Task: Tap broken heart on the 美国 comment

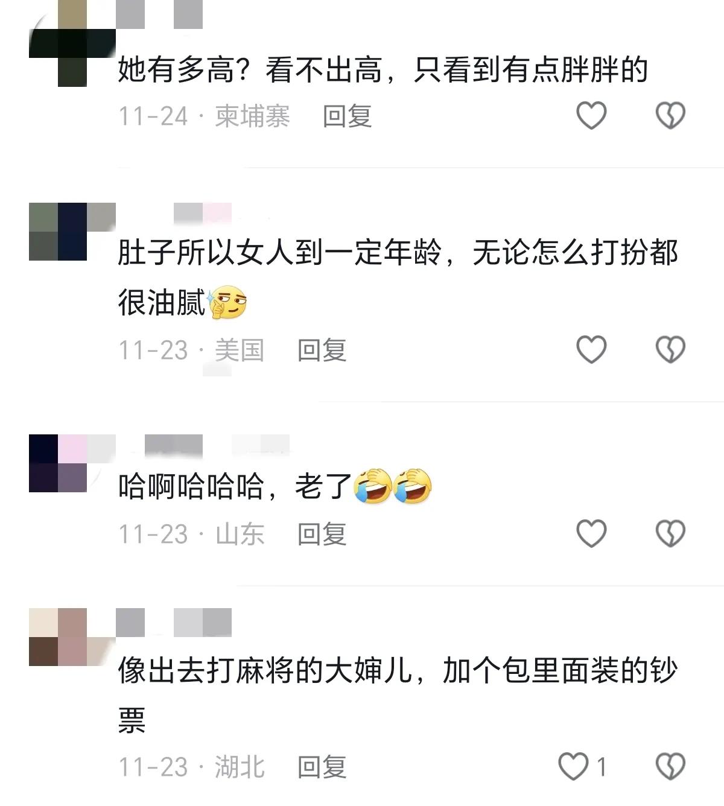Action: pyautogui.click(x=670, y=349)
